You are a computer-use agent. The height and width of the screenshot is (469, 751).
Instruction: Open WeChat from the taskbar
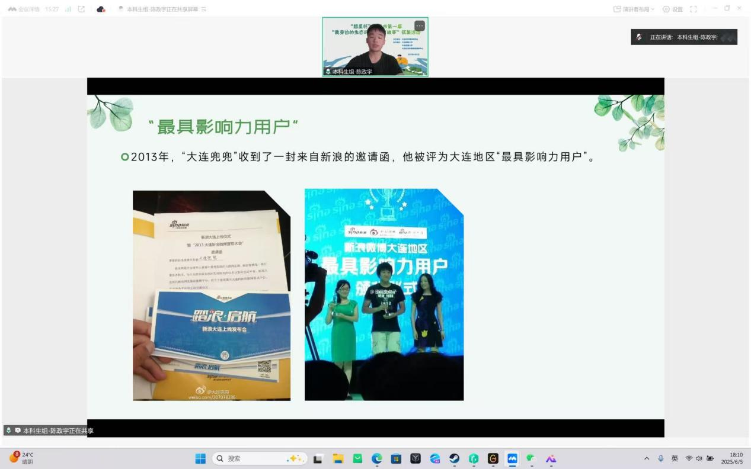531,458
